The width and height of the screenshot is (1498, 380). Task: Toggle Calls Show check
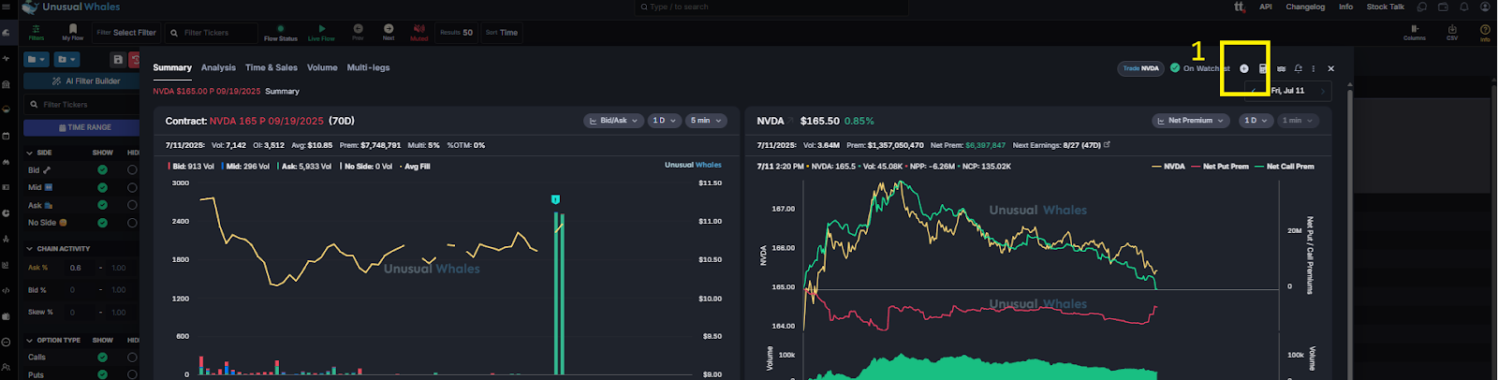(102, 357)
